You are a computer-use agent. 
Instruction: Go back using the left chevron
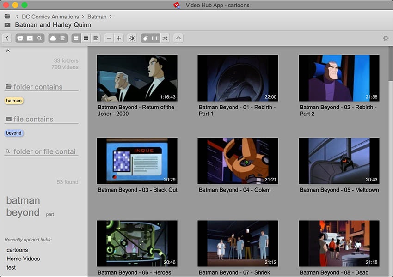[x=6, y=38]
